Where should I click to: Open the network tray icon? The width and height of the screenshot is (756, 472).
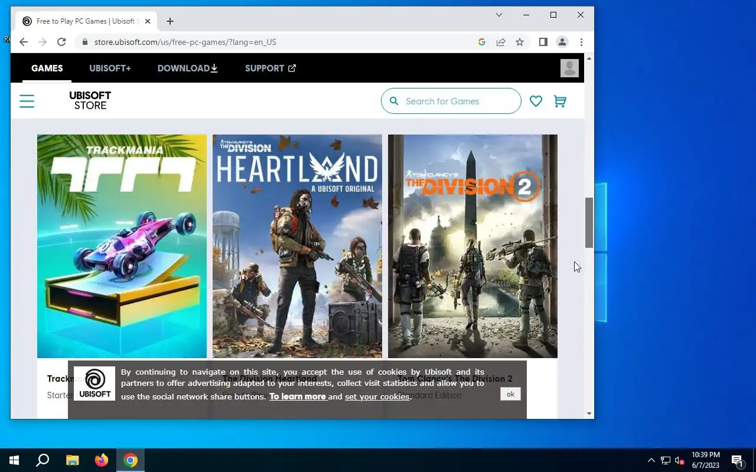coord(666,460)
